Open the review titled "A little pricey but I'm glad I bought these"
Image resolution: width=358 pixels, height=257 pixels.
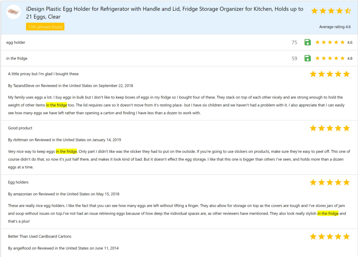43,74
